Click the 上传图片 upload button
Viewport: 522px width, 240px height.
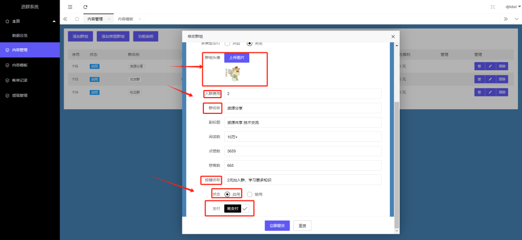click(x=237, y=58)
